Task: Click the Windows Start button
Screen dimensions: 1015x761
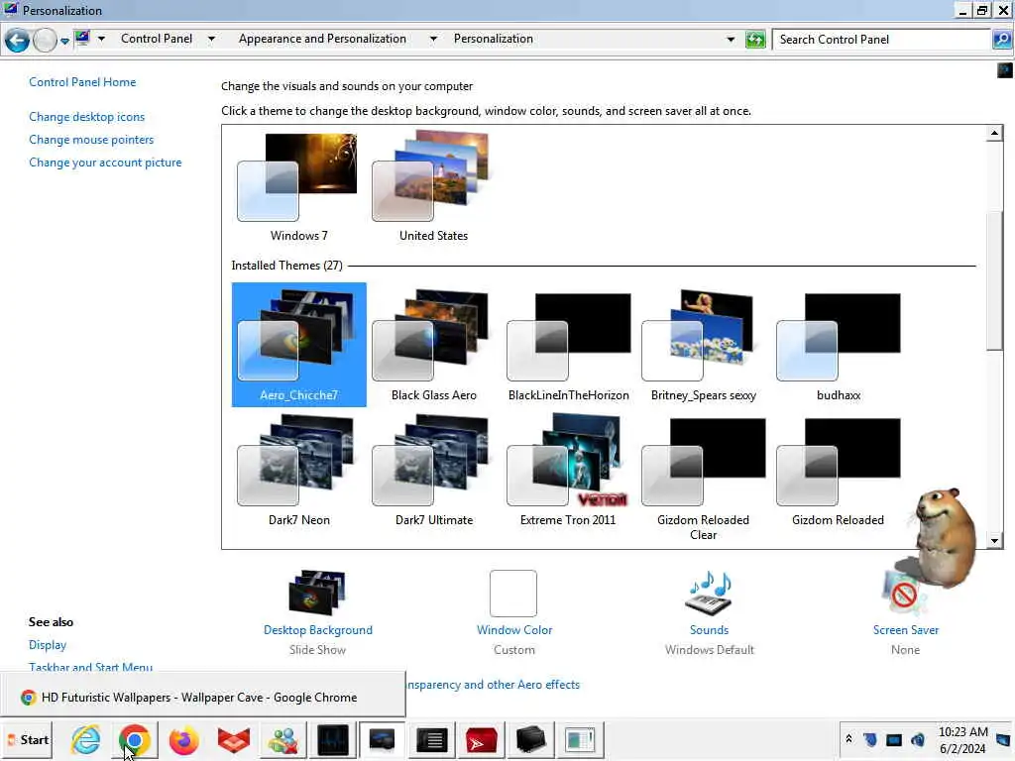Action: pyautogui.click(x=29, y=739)
